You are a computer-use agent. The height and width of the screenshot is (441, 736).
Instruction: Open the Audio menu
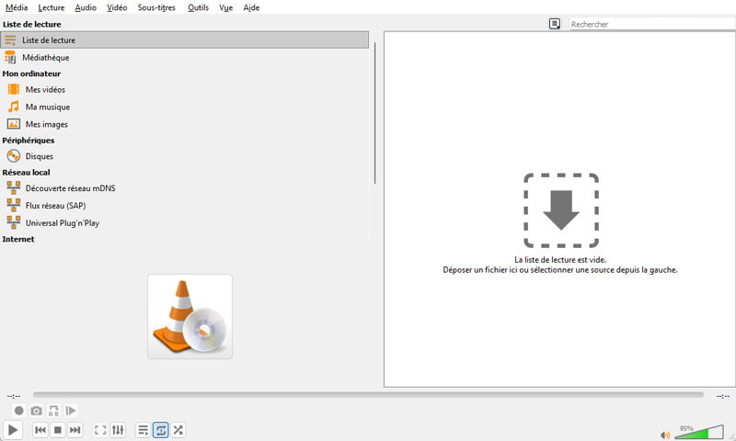[86, 7]
